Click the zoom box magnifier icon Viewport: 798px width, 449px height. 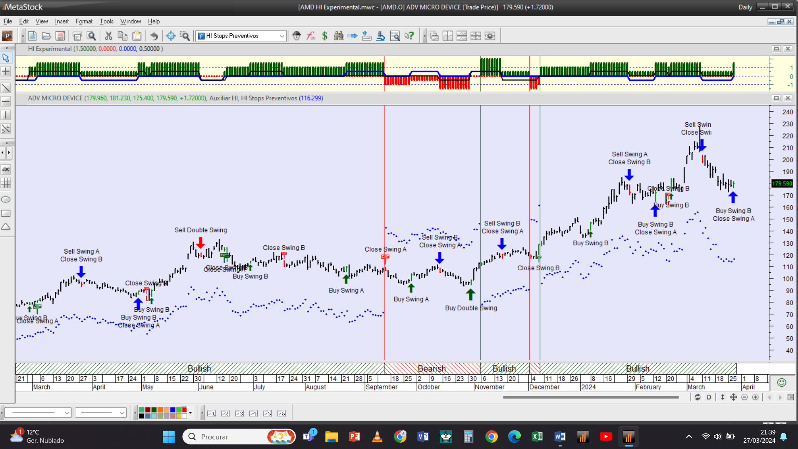click(x=185, y=36)
